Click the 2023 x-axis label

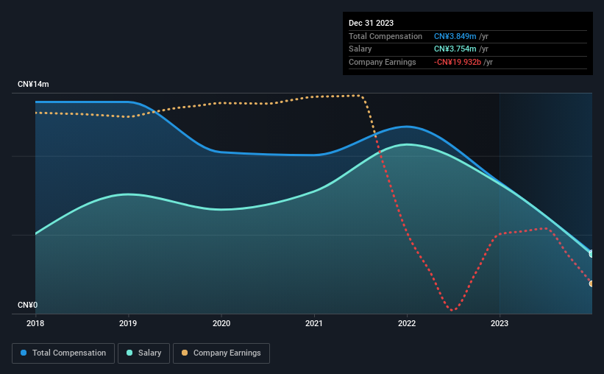point(500,323)
